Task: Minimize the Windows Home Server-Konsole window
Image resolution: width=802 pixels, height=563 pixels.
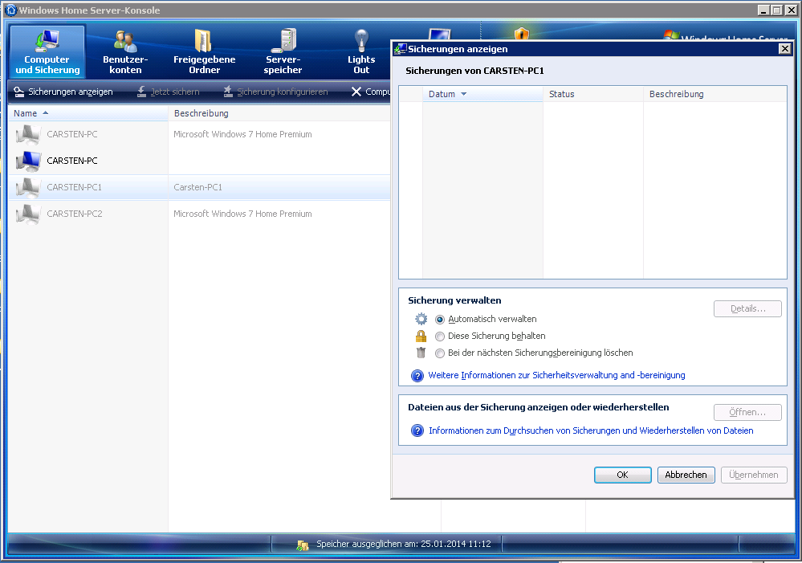Action: pyautogui.click(x=763, y=10)
